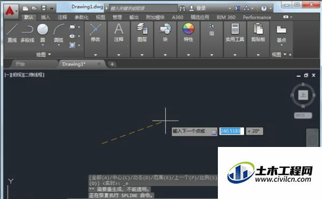Select the Polyline (多段线) tool

(x=27, y=33)
